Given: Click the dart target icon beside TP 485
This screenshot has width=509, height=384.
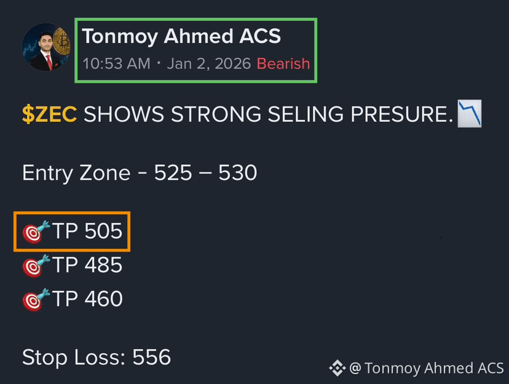Looking at the screenshot, I should click(36, 265).
